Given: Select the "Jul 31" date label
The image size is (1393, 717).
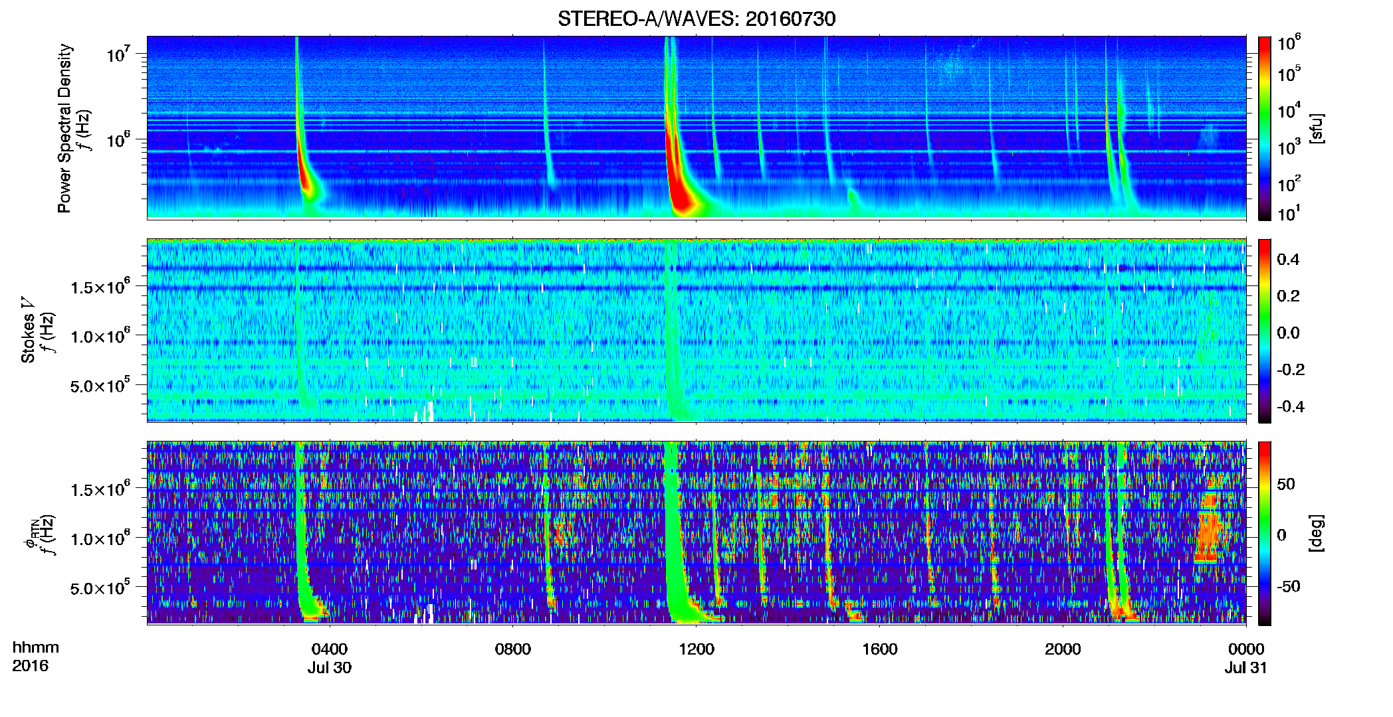Looking at the screenshot, I should 1246,668.
